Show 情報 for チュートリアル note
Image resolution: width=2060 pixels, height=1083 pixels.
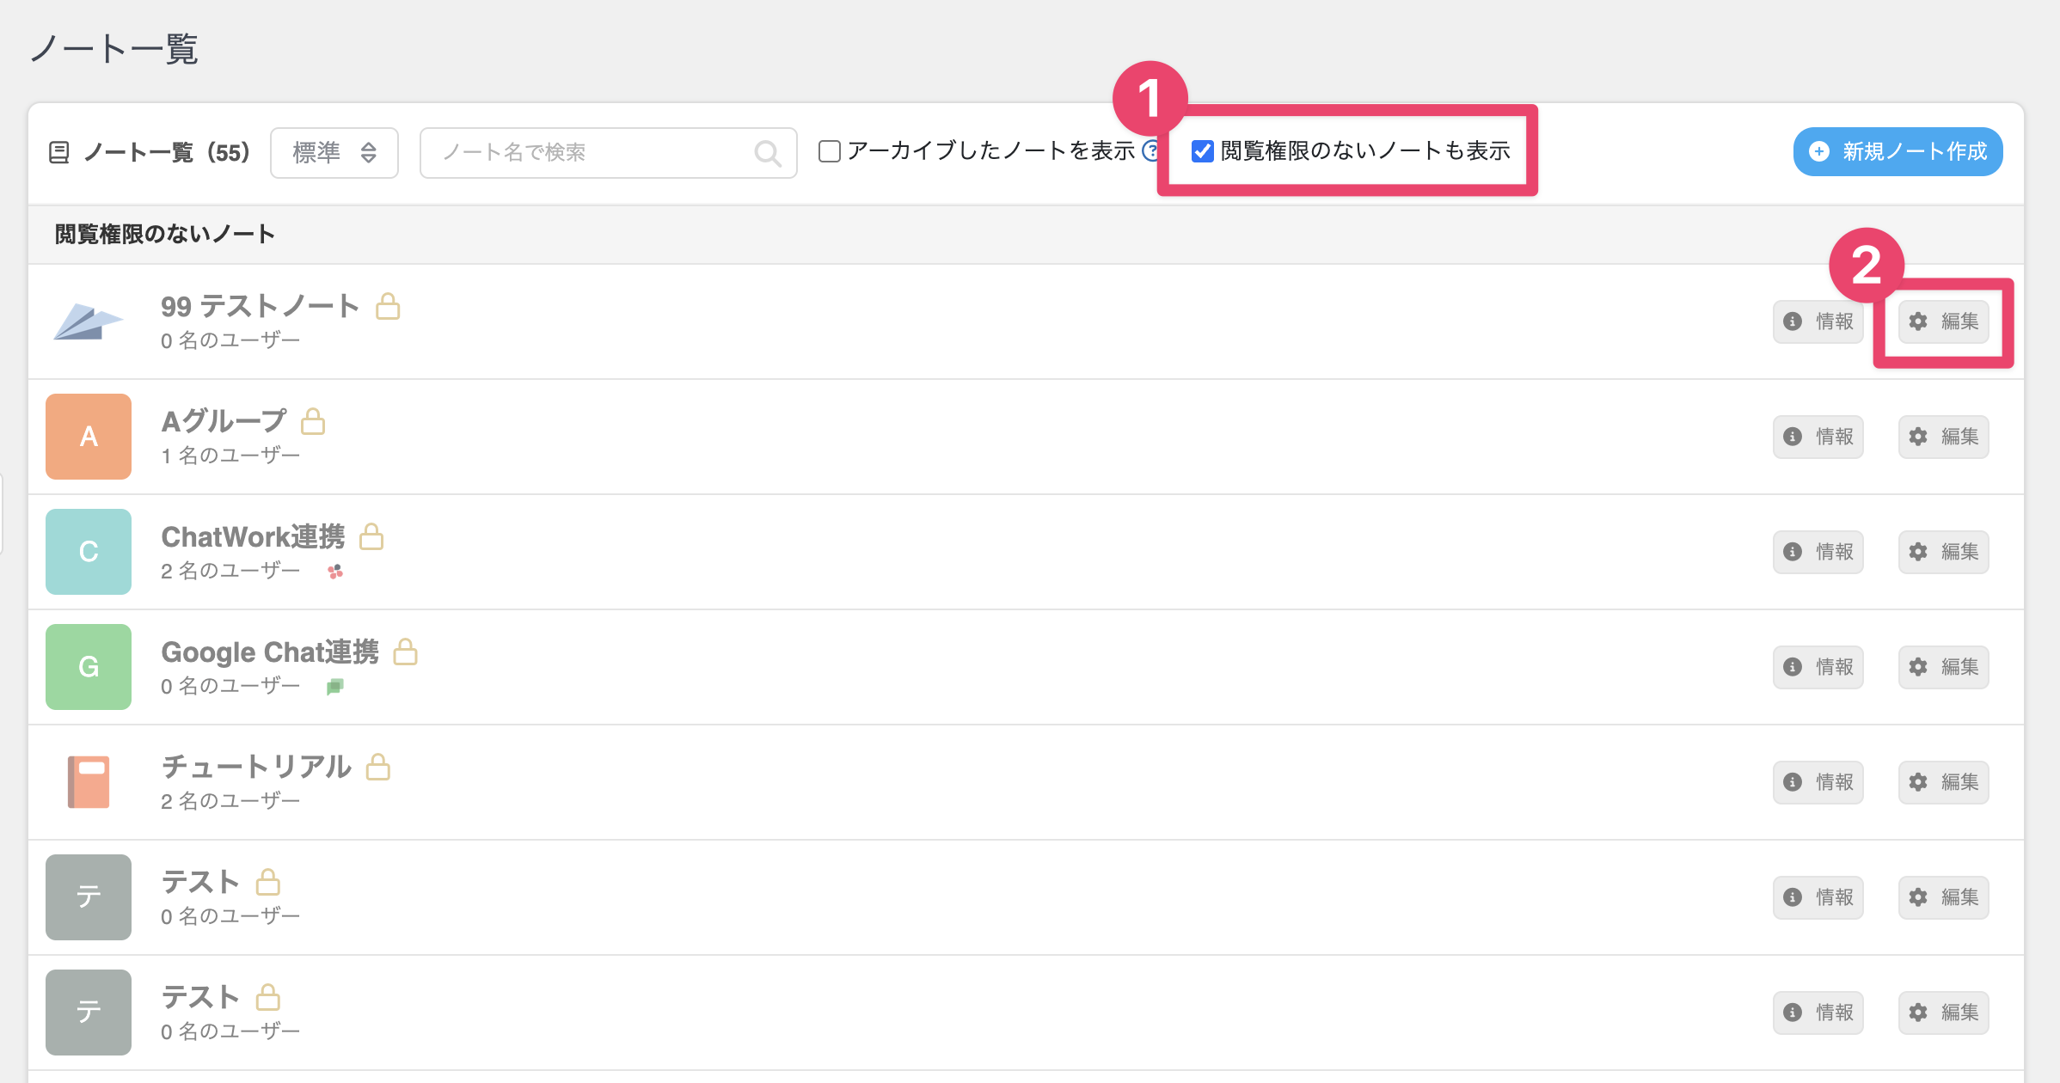tap(1818, 782)
